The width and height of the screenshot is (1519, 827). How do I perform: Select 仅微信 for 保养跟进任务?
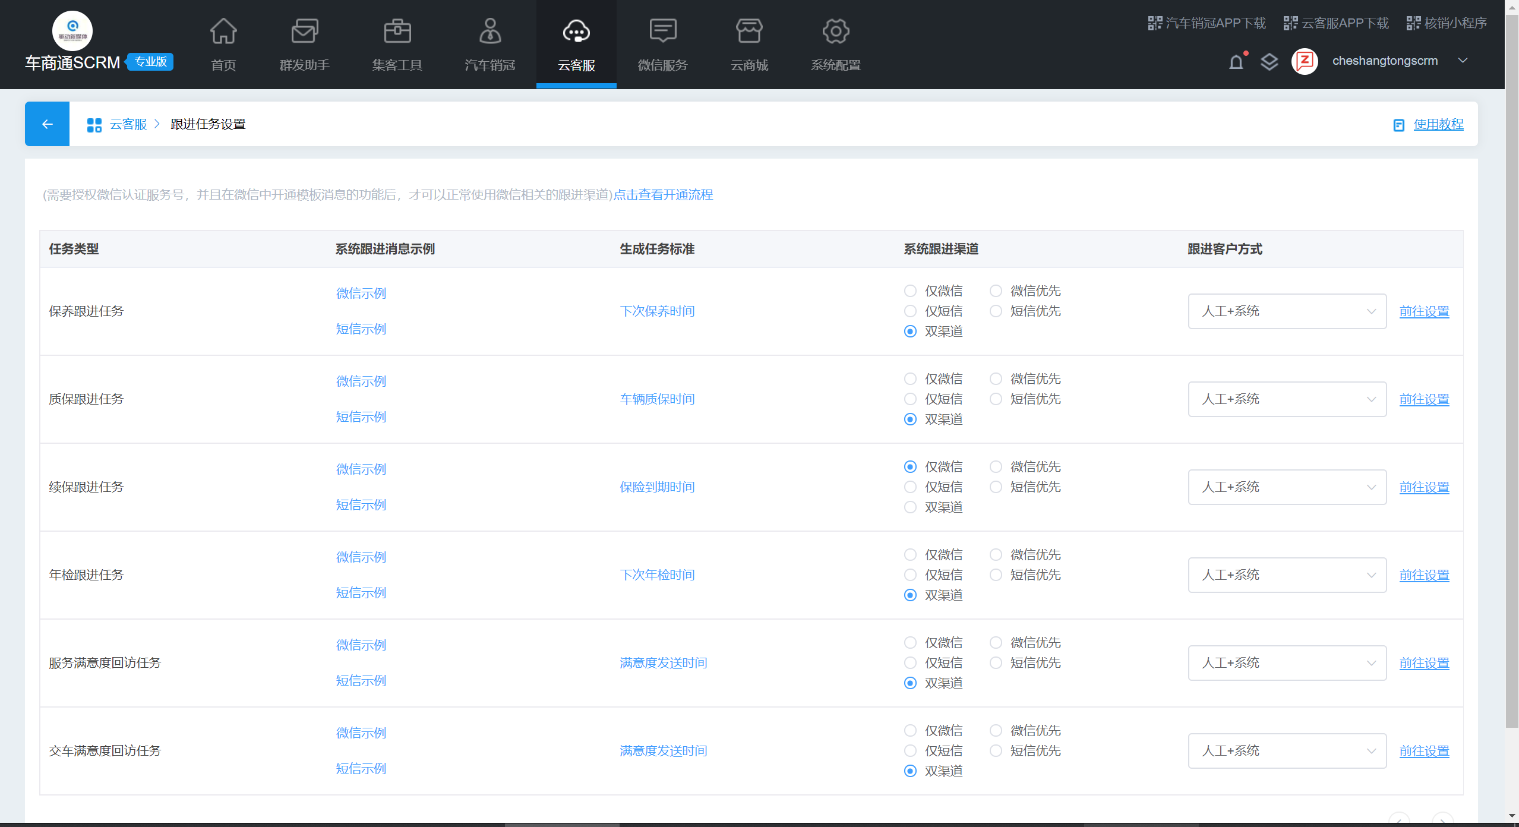pyautogui.click(x=910, y=291)
